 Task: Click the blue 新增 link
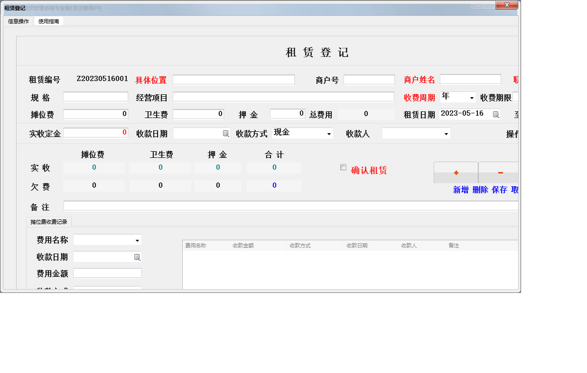click(460, 190)
